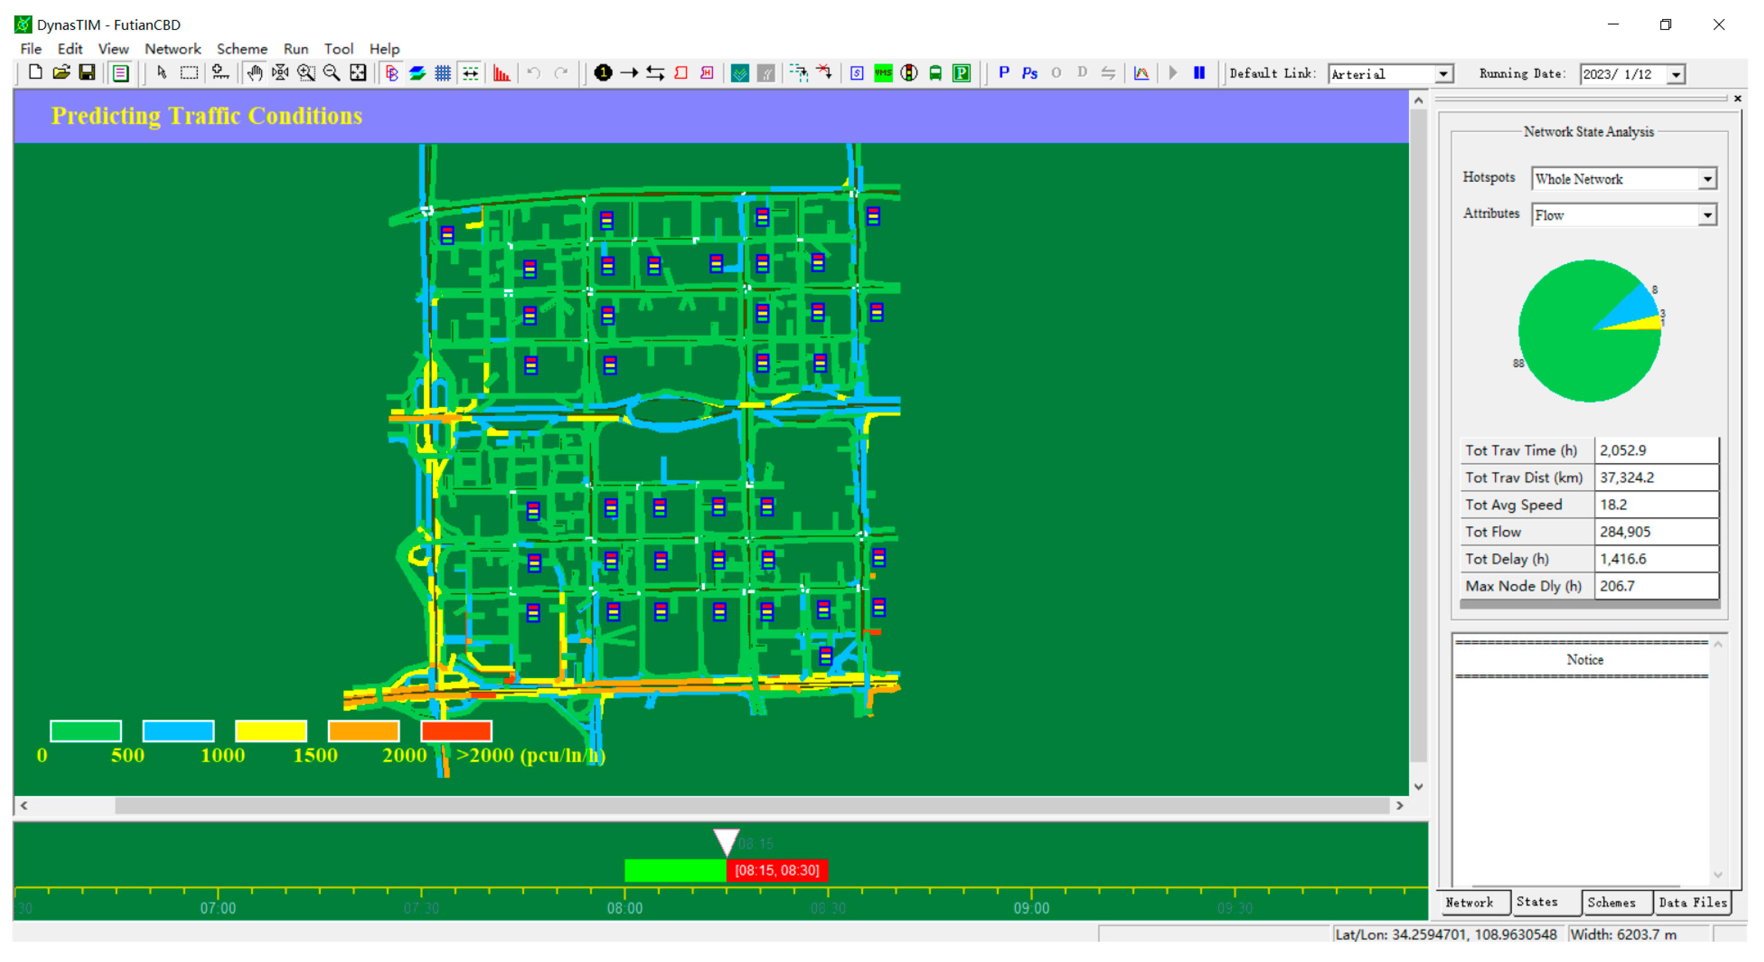Switch to the Network tab

(1470, 902)
